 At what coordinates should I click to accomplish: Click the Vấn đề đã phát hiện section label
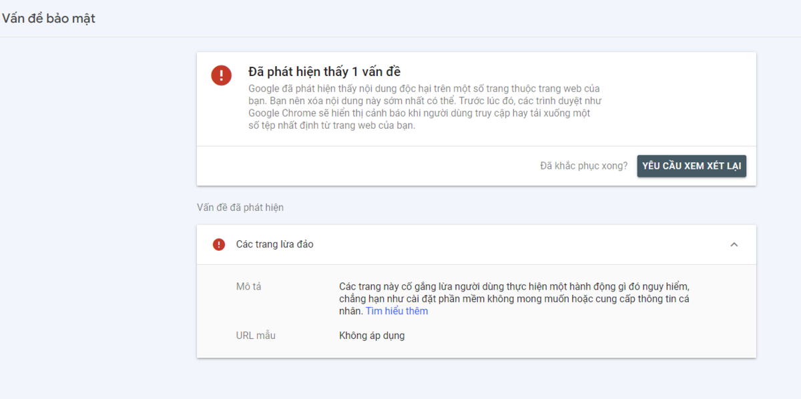pos(240,208)
